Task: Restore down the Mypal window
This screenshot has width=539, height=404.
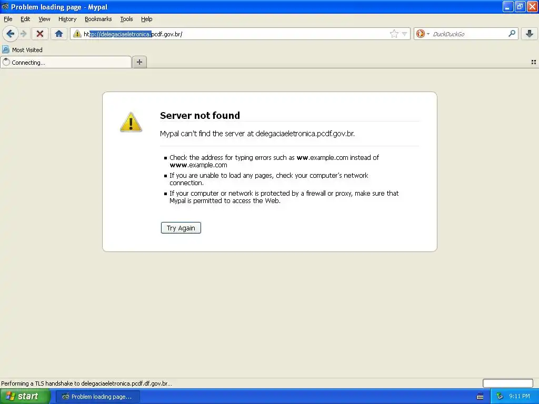Action: tap(520, 6)
